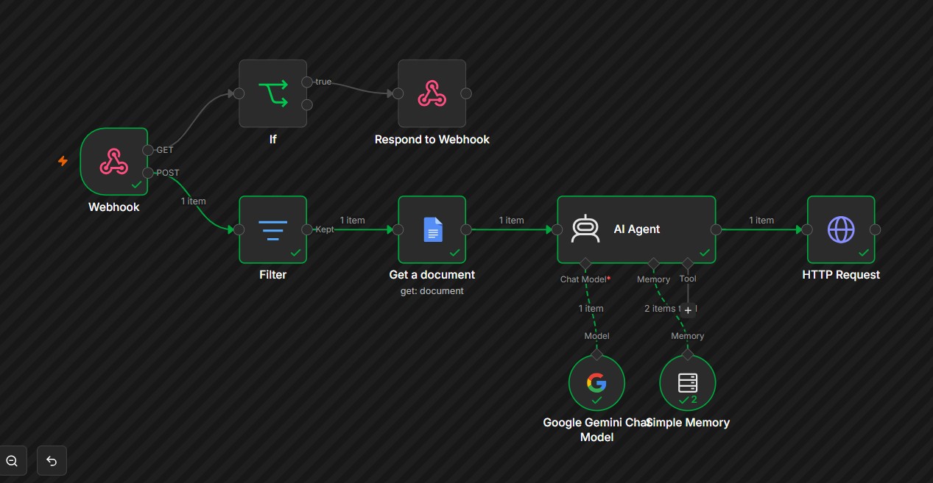Image resolution: width=933 pixels, height=483 pixels.
Task: Click Respond to Webhook output connector
Action: click(466, 93)
